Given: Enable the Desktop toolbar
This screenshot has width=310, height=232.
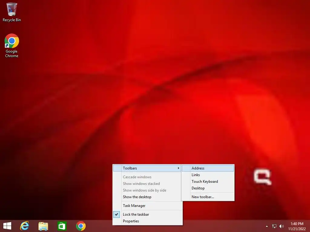Looking at the screenshot, I should click(208, 188).
